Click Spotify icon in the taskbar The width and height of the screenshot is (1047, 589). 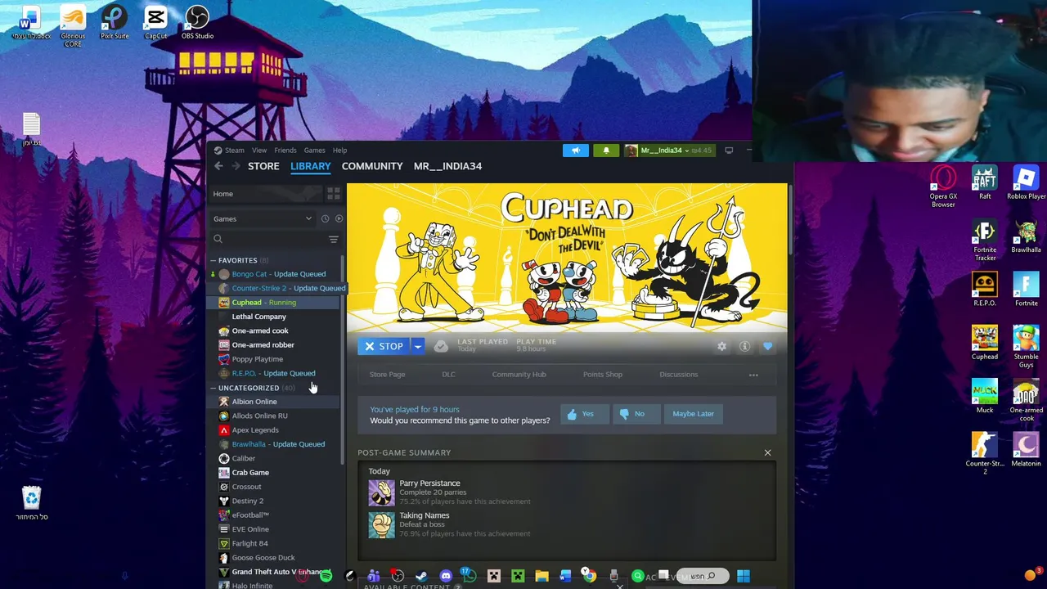point(326,576)
